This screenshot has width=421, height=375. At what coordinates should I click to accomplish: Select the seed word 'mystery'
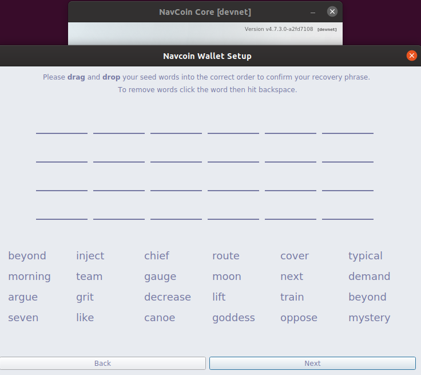[370, 318]
